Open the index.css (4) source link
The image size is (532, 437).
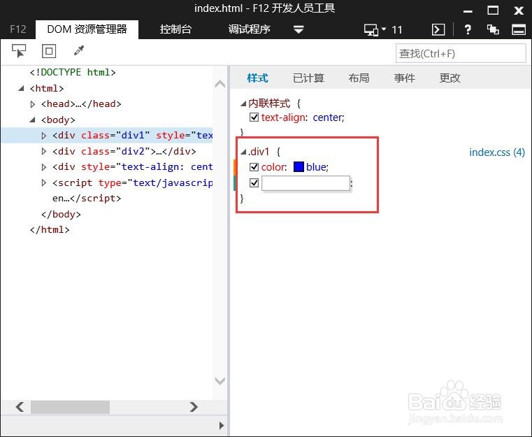click(x=497, y=152)
